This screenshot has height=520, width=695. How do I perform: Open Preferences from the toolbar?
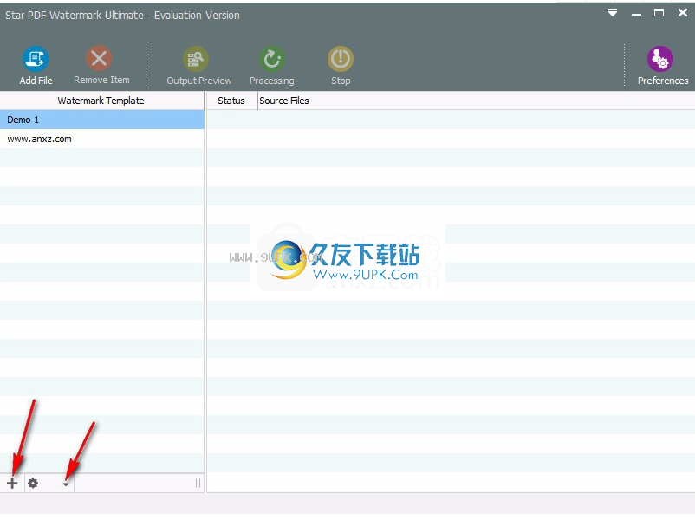(x=660, y=59)
